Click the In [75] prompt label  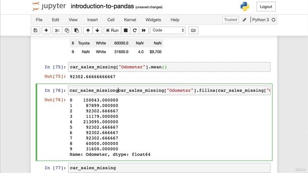55,67
